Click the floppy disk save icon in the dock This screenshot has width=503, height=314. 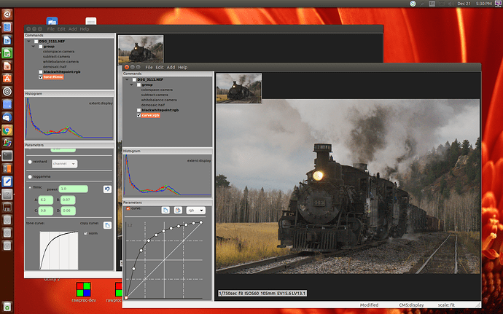click(7, 207)
